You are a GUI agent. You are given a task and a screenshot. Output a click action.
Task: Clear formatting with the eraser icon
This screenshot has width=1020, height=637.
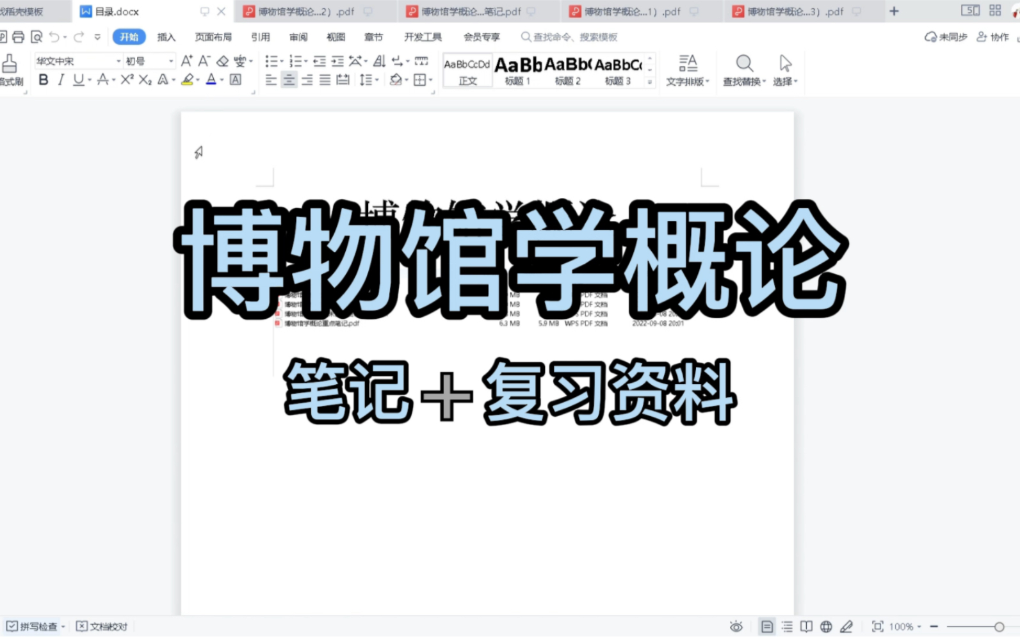pos(222,61)
